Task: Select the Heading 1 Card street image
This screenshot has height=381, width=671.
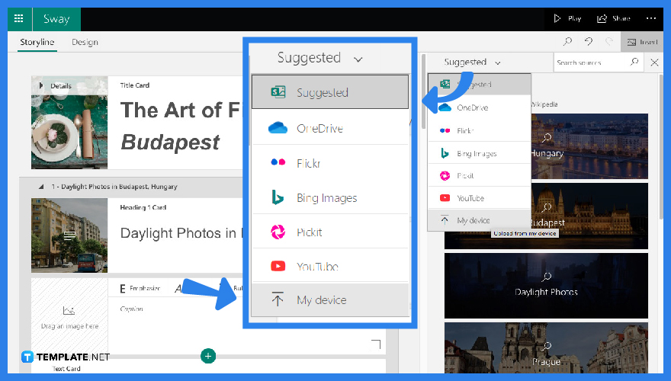Action: pos(69,235)
